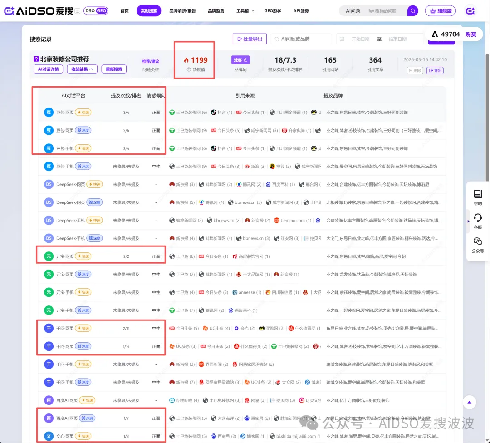Click the 千问·网页 快速 row icon

[x=49, y=328]
